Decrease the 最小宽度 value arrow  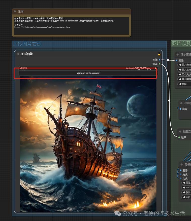click(180, 74)
